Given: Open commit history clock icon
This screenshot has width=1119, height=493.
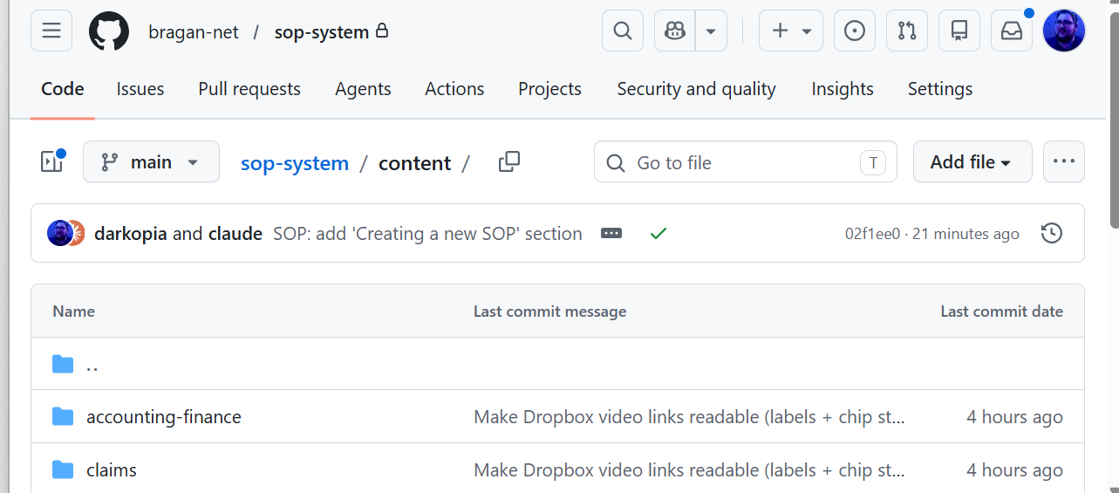Looking at the screenshot, I should [x=1052, y=234].
